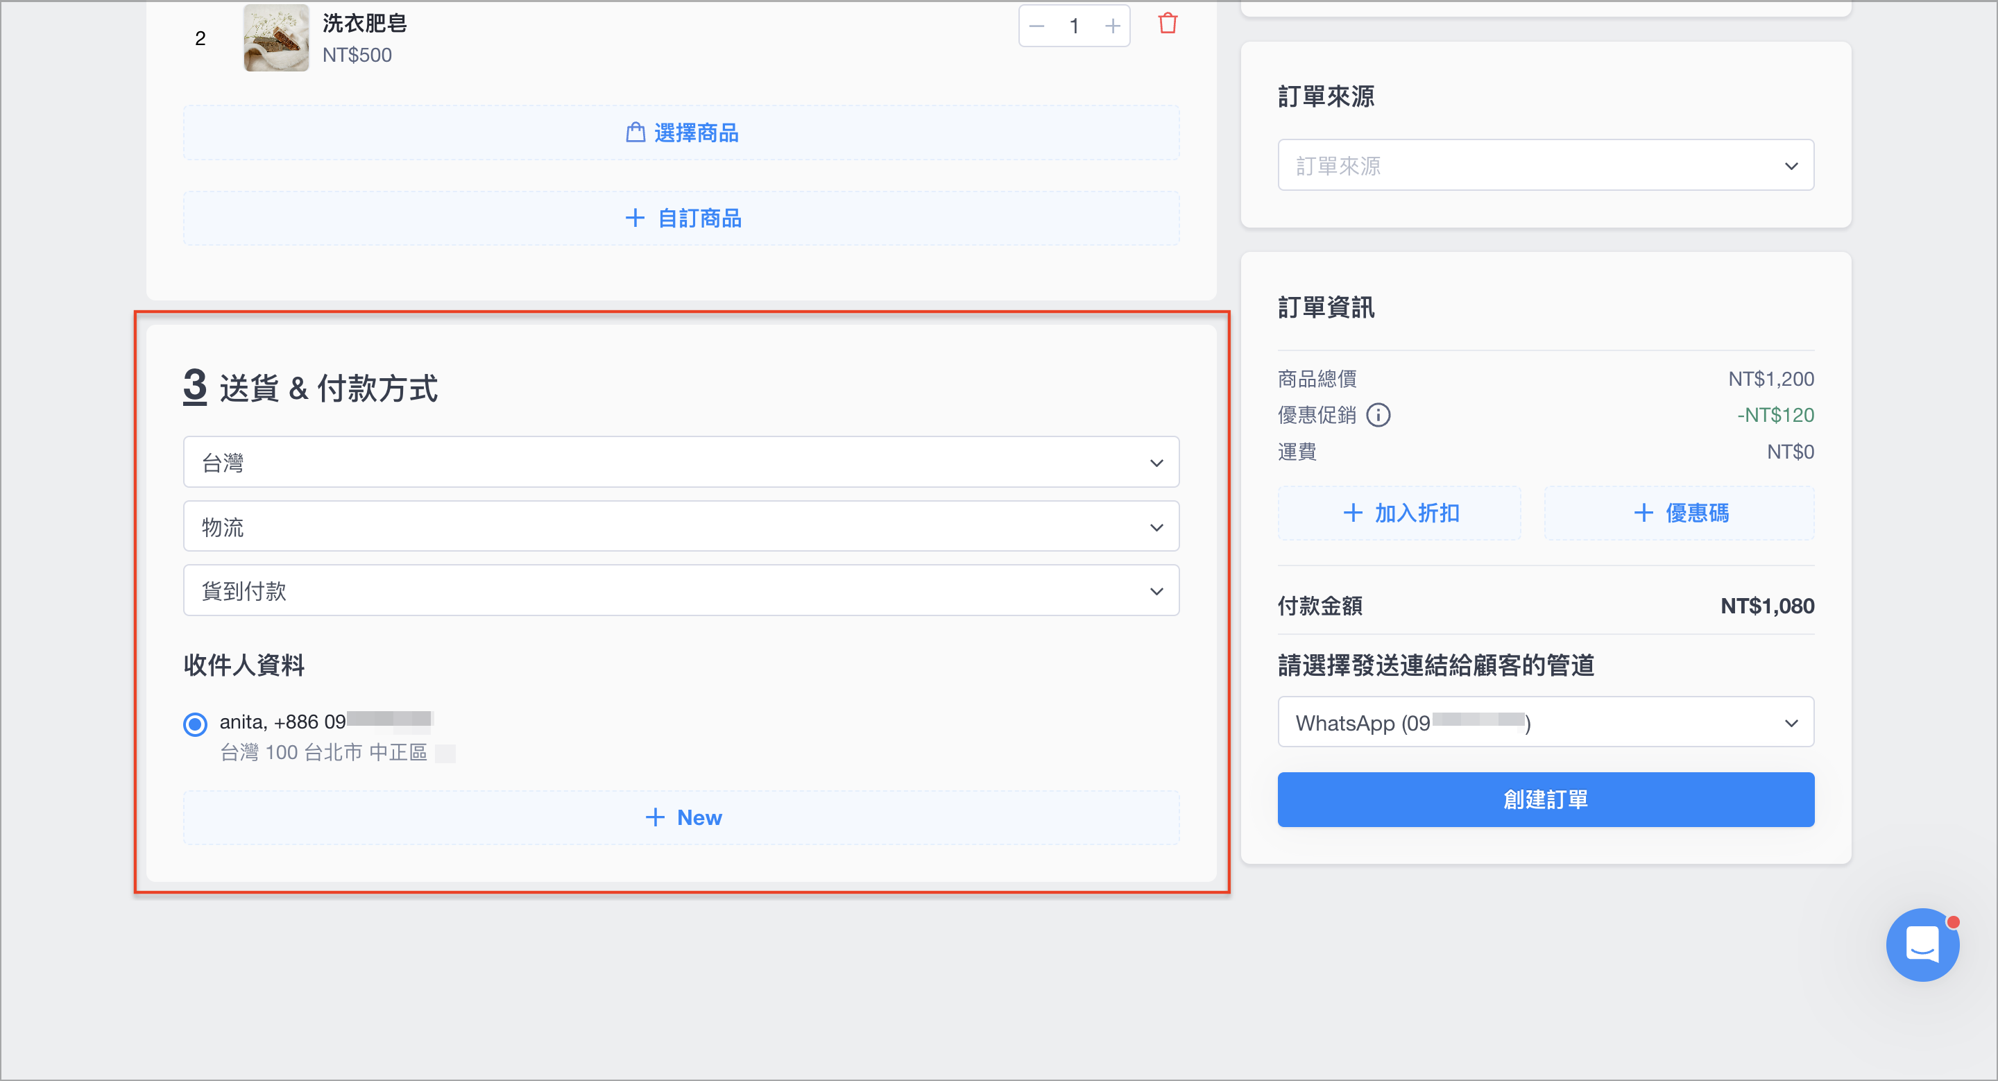This screenshot has height=1081, width=1998.
Task: Click the 運費 NT$0 value
Action: coord(1790,451)
